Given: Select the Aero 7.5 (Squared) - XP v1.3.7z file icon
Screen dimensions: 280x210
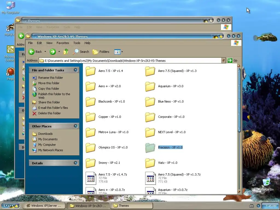Looking at the screenshot, I should [x=151, y=178].
